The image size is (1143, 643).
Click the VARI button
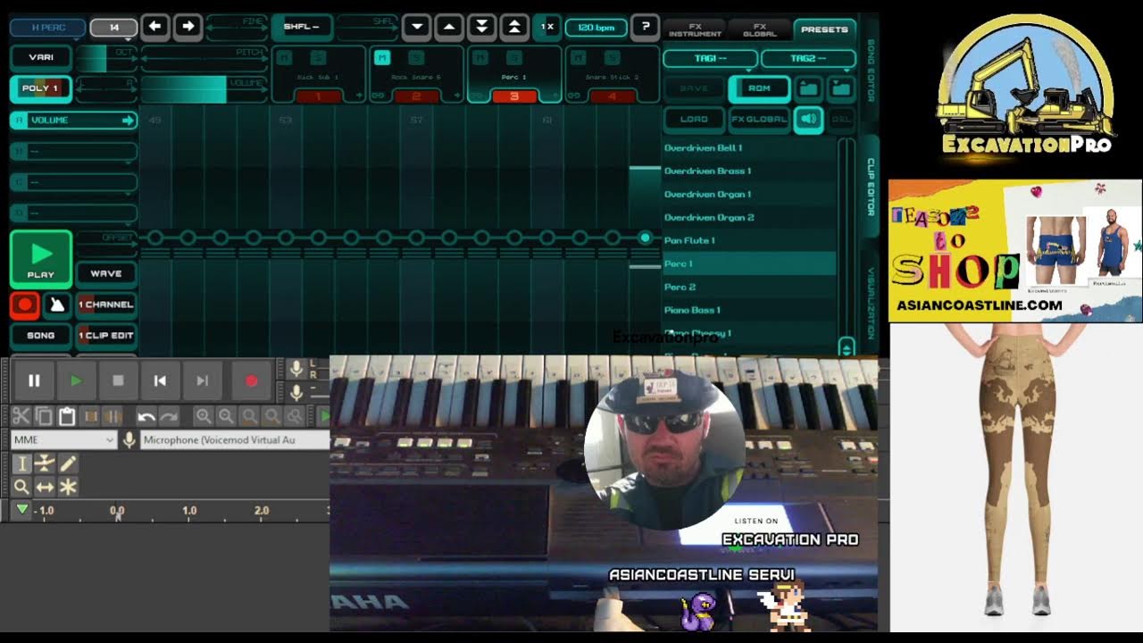click(x=41, y=57)
